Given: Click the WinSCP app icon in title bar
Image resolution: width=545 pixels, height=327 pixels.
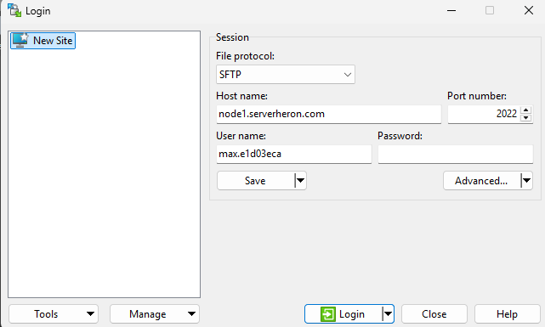Looking at the screenshot, I should tap(14, 10).
